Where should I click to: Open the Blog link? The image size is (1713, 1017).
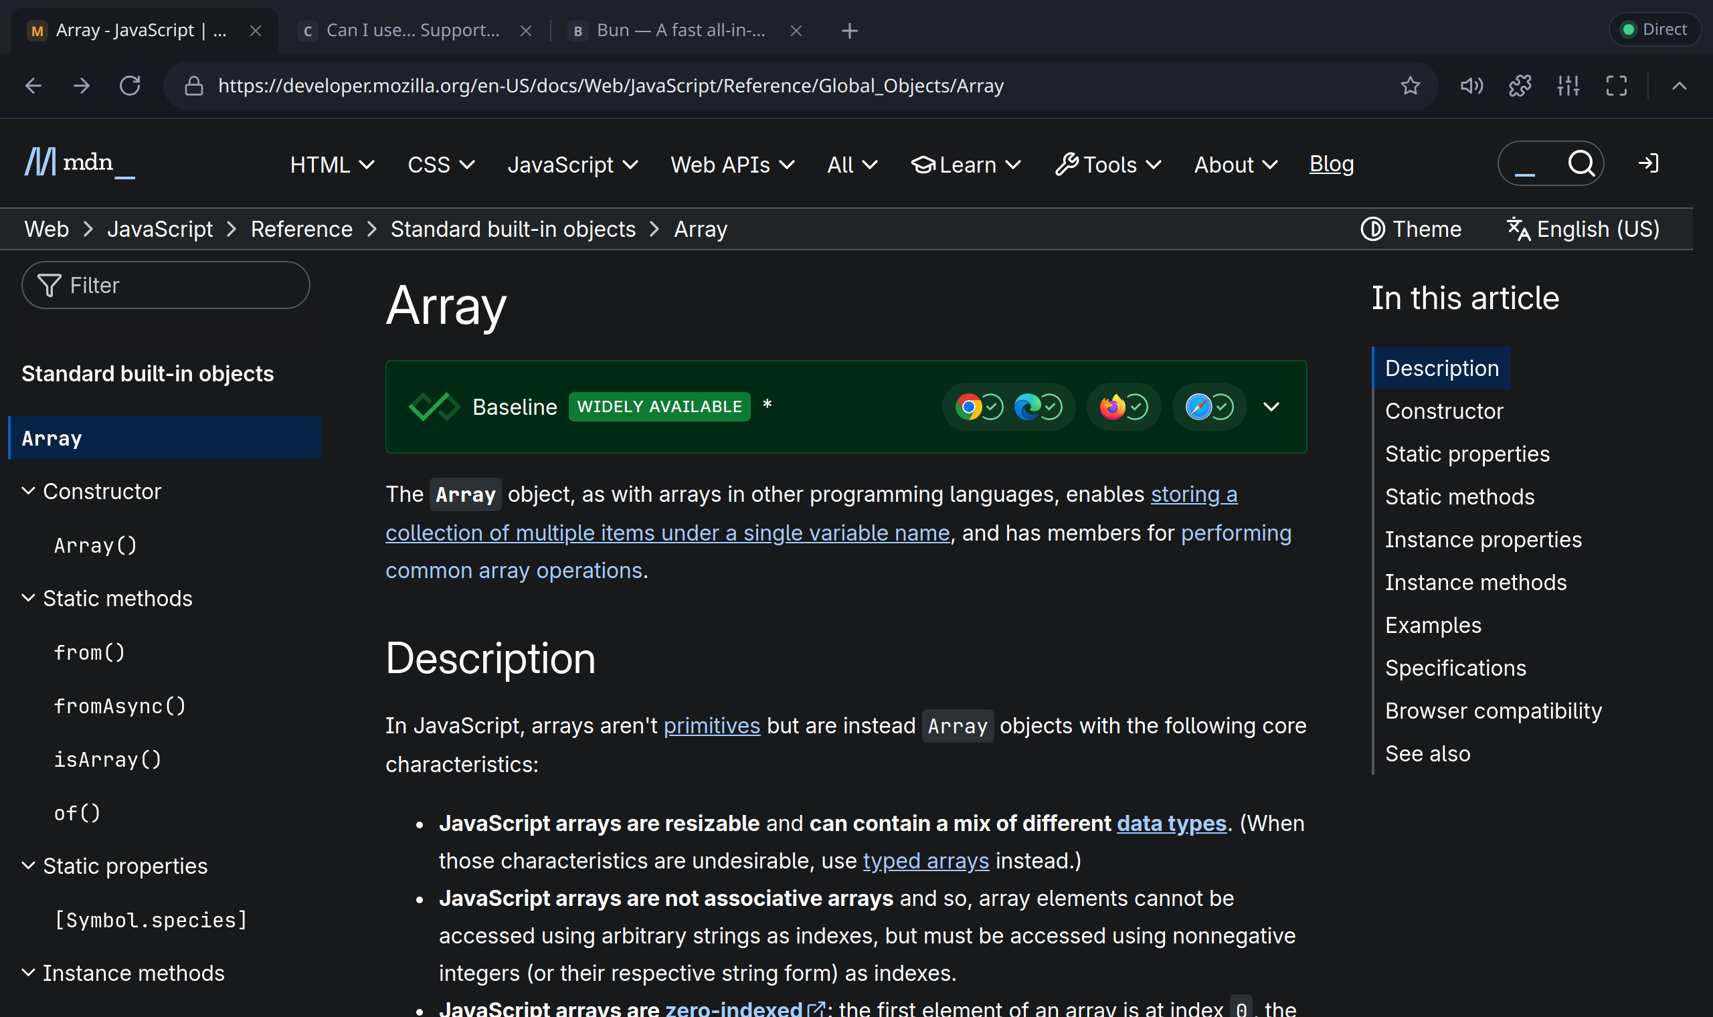(1332, 164)
